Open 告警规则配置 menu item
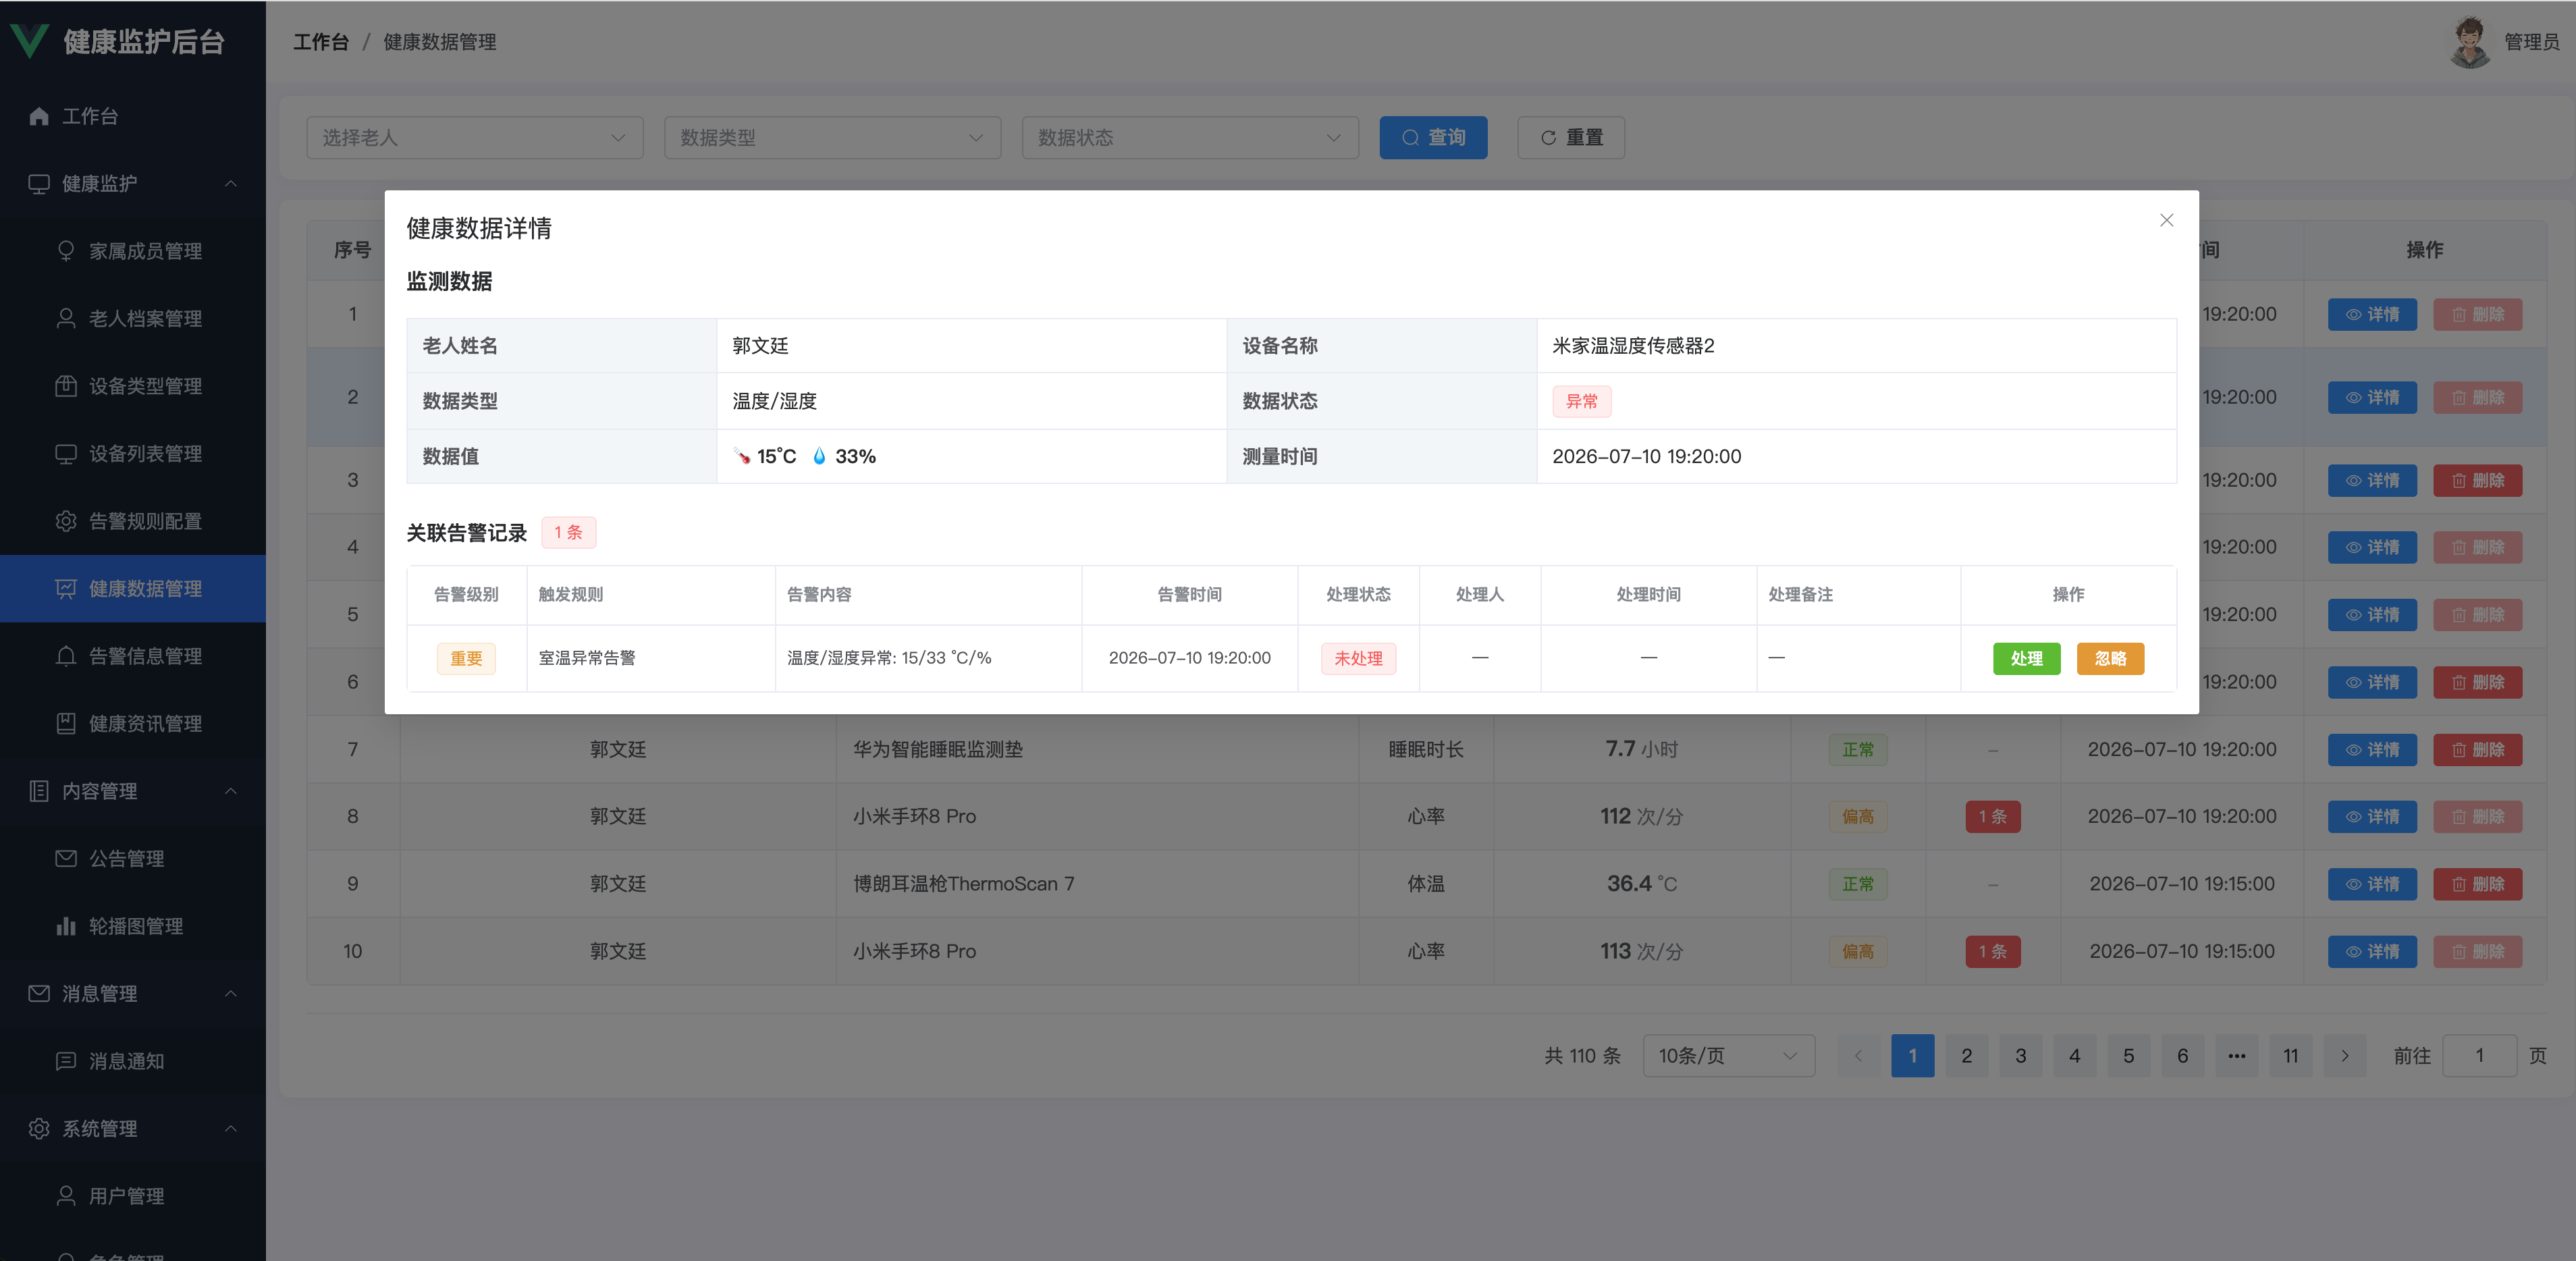Image resolution: width=2576 pixels, height=1261 pixels. click(133, 521)
